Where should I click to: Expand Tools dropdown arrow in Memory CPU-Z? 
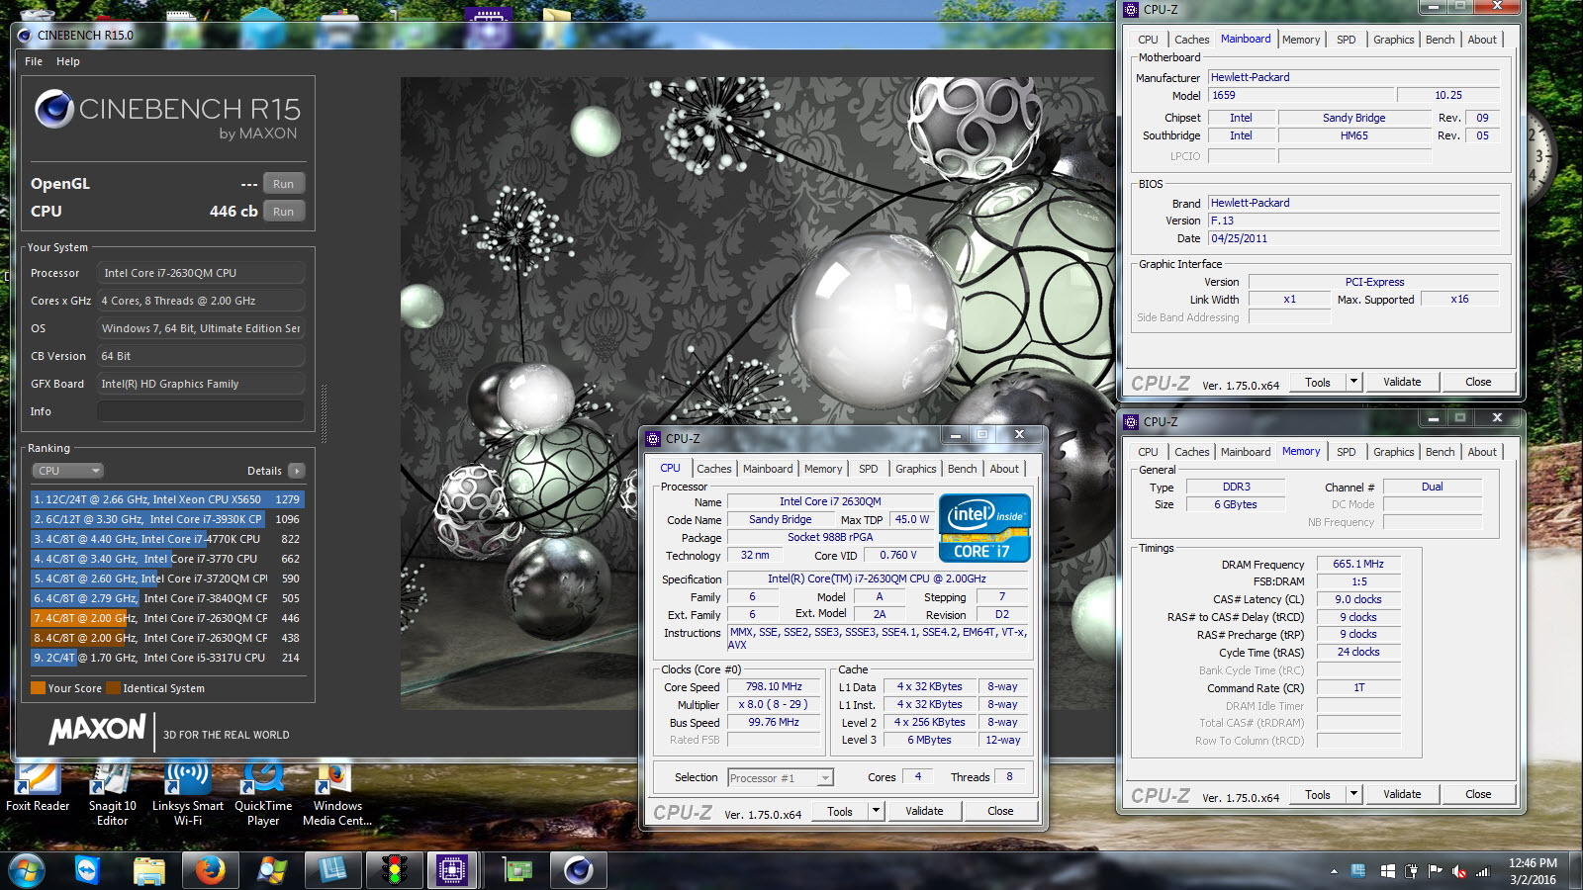pos(1353,794)
